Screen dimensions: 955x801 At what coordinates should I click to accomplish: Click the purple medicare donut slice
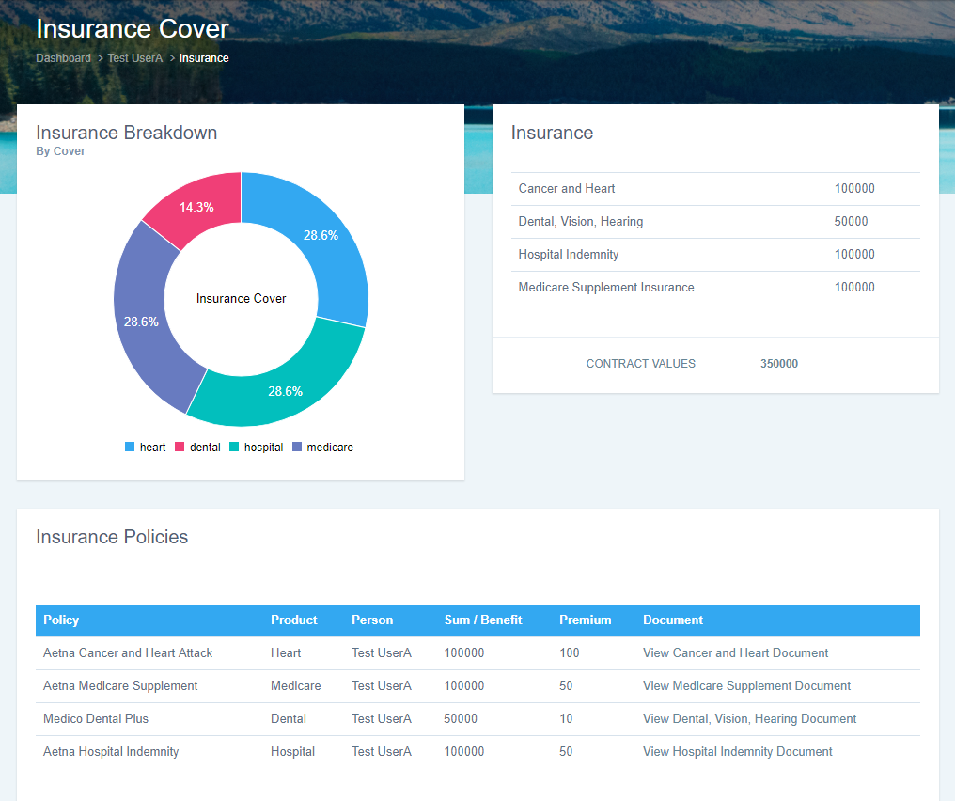[141, 322]
